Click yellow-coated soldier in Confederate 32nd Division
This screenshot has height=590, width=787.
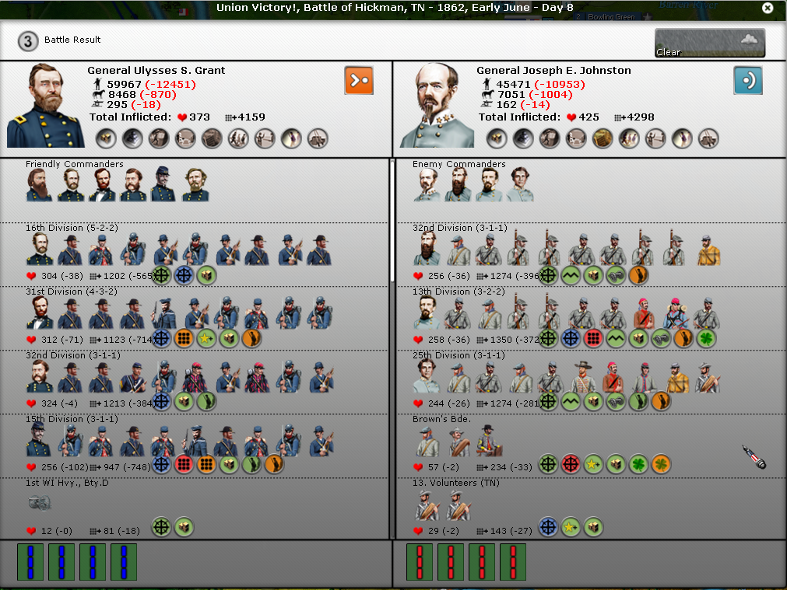(x=708, y=250)
